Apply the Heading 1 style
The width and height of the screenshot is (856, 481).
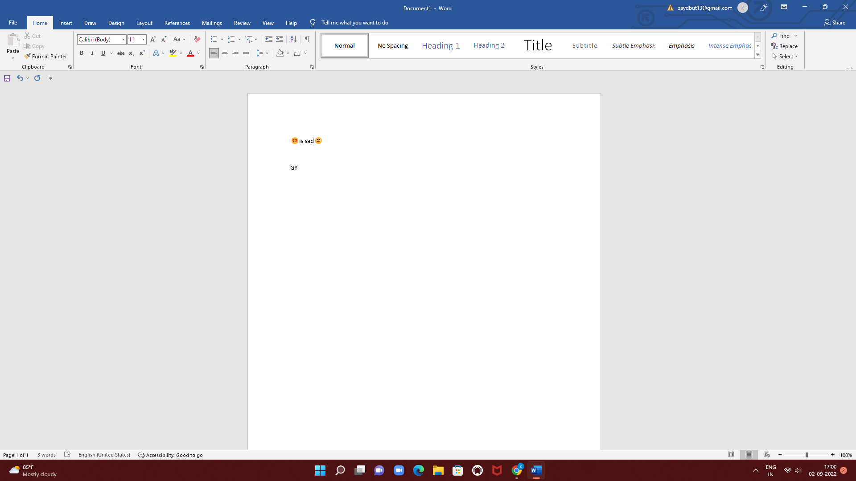tap(440, 45)
